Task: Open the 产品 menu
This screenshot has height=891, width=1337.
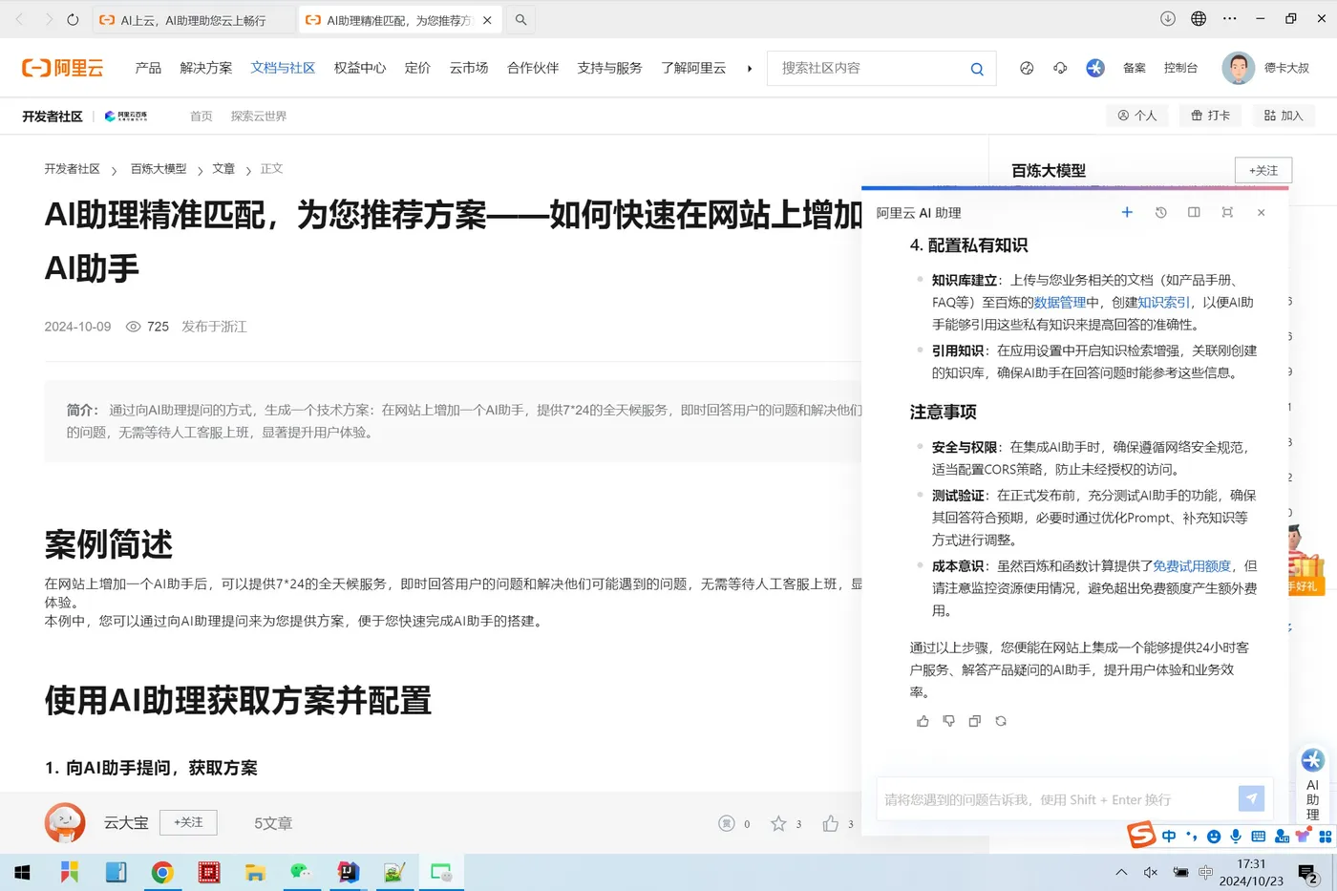Action: pyautogui.click(x=148, y=68)
